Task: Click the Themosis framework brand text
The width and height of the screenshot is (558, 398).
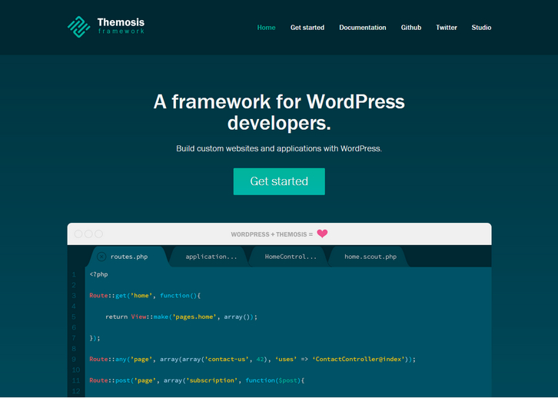Action: point(121,26)
